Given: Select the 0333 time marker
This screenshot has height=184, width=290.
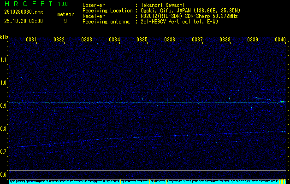Looking at the screenshot, I should (x=87, y=40).
